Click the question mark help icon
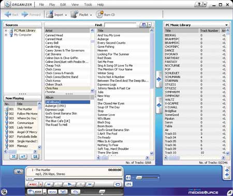The height and width of the screenshot is (196, 233). 199,5
